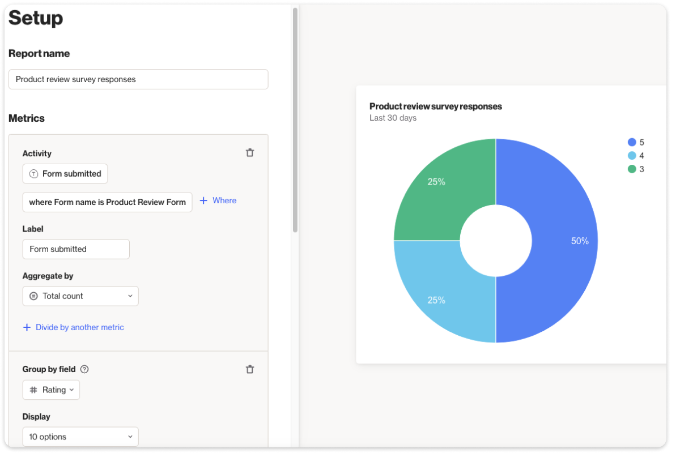Click the Display label text
680x453 pixels.
(36, 417)
